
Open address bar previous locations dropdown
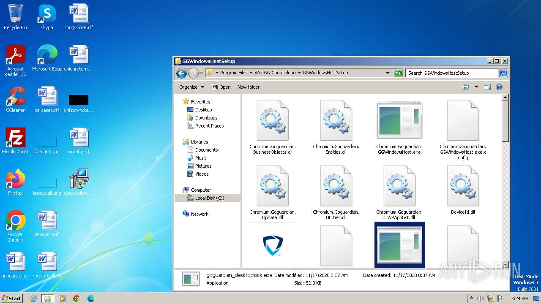[x=388, y=73]
